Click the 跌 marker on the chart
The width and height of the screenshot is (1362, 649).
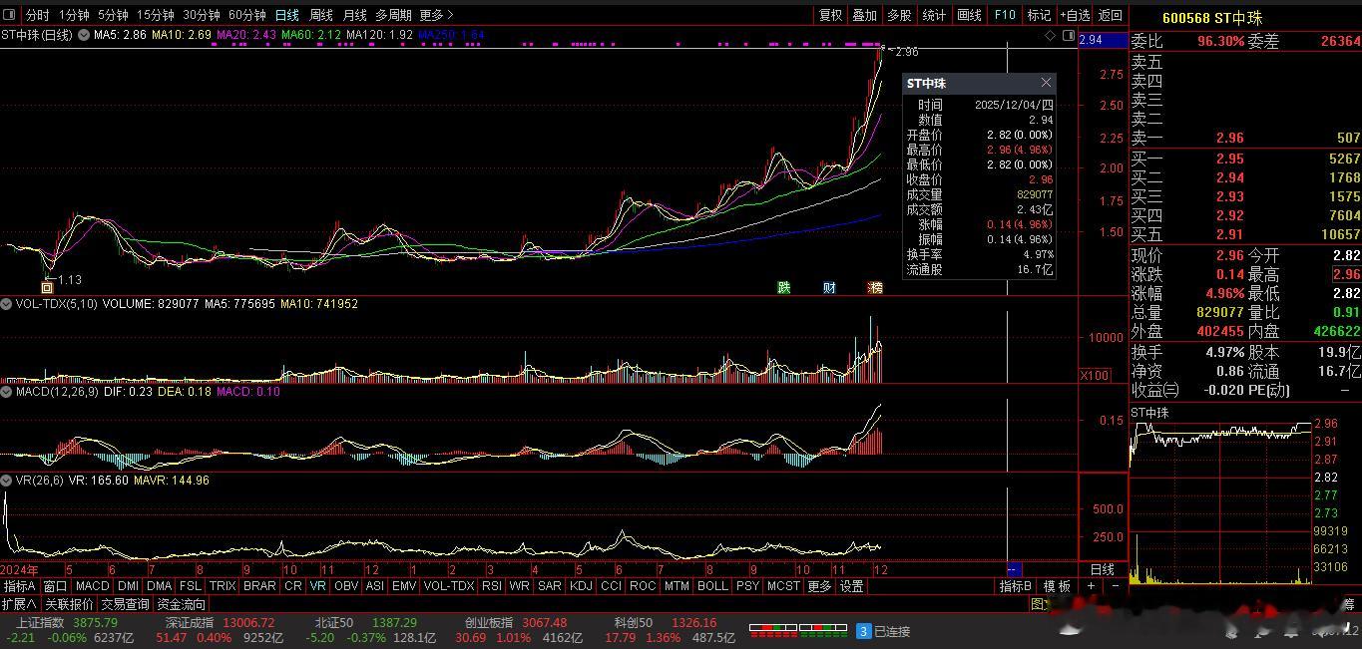(784, 287)
